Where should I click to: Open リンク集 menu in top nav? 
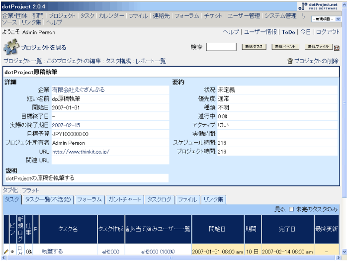tap(31, 22)
